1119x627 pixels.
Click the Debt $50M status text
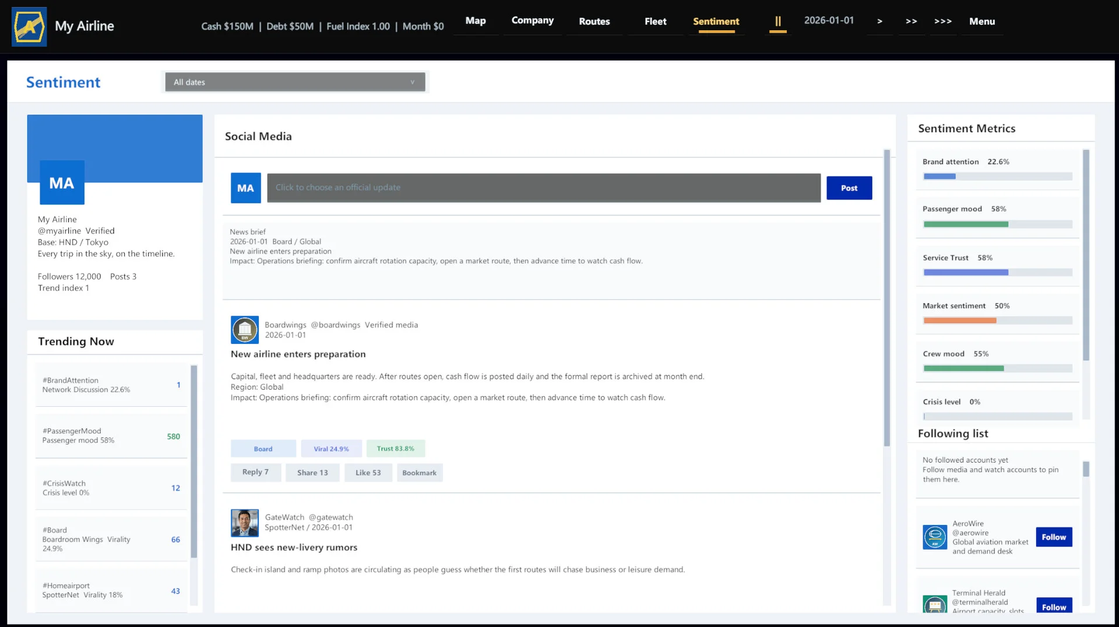point(290,26)
